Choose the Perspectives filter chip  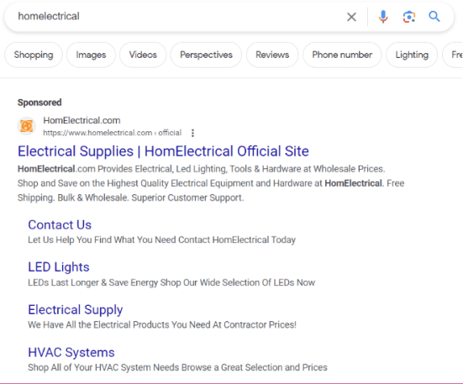(206, 55)
